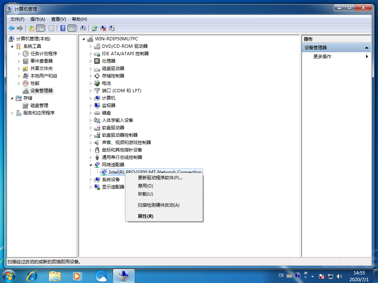Open the 操作(A) menu
The height and width of the screenshot is (283, 378).
tap(37, 19)
